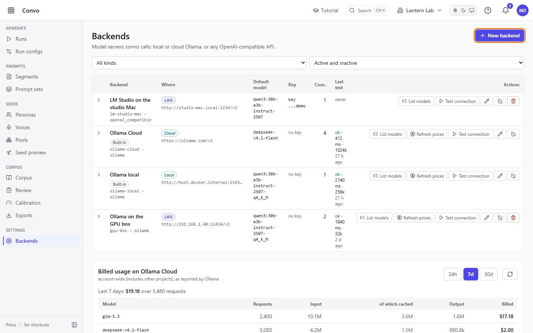Expand the Ollama on the GPU box row

click(99, 216)
